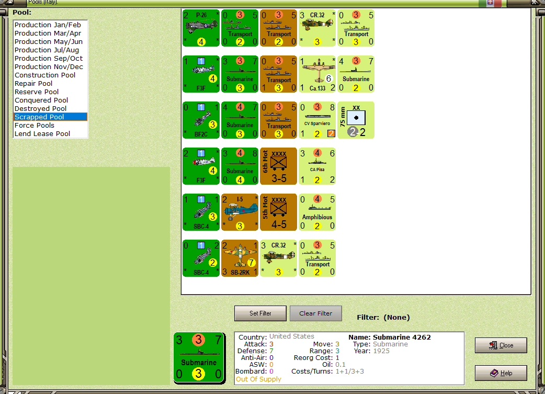Click the 5th Mot 4-5 army counter
Screen dimensions: 545x394
pos(279,212)
